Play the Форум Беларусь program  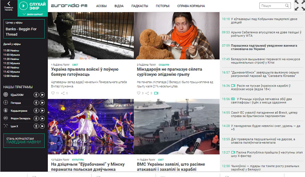(x=42, y=118)
